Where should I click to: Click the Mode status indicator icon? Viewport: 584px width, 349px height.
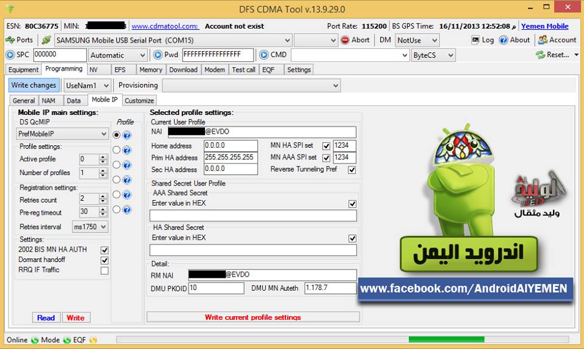(67, 340)
